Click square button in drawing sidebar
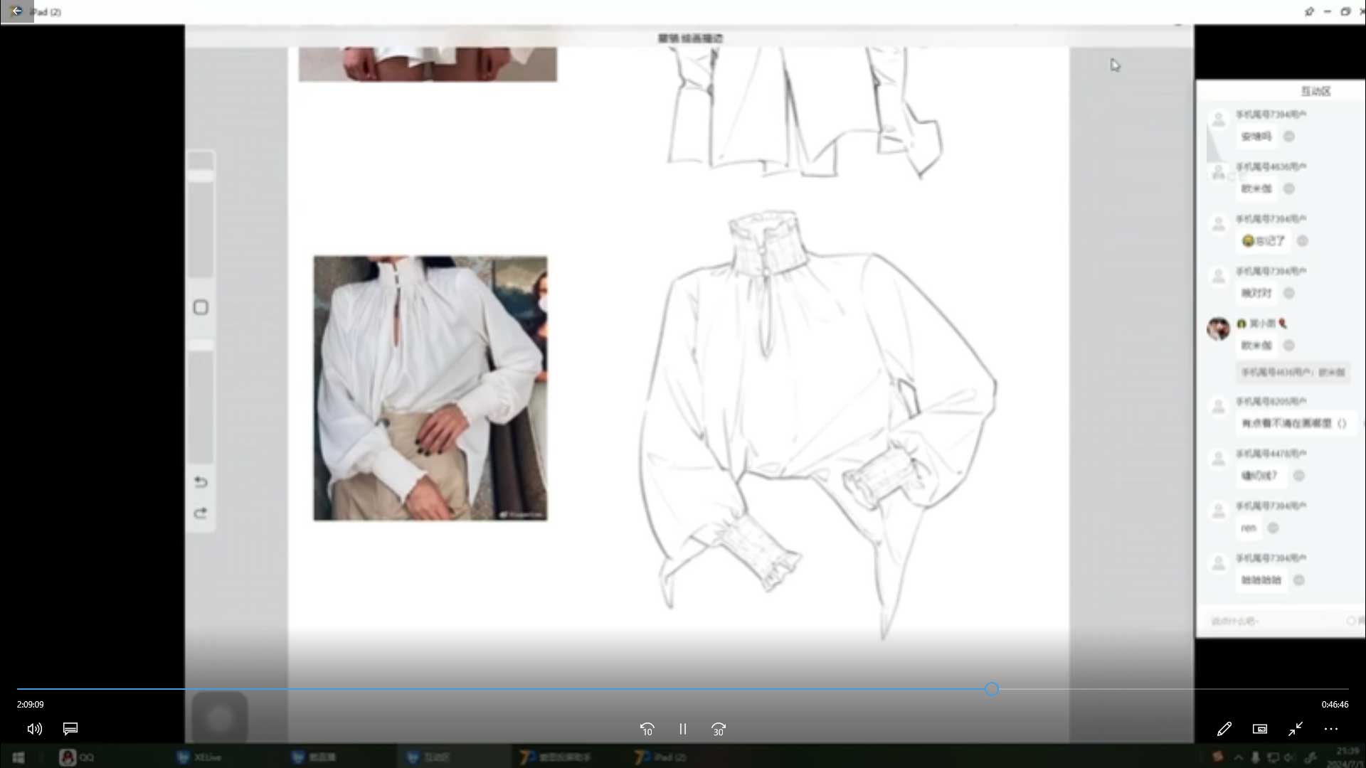The width and height of the screenshot is (1366, 768). point(201,308)
